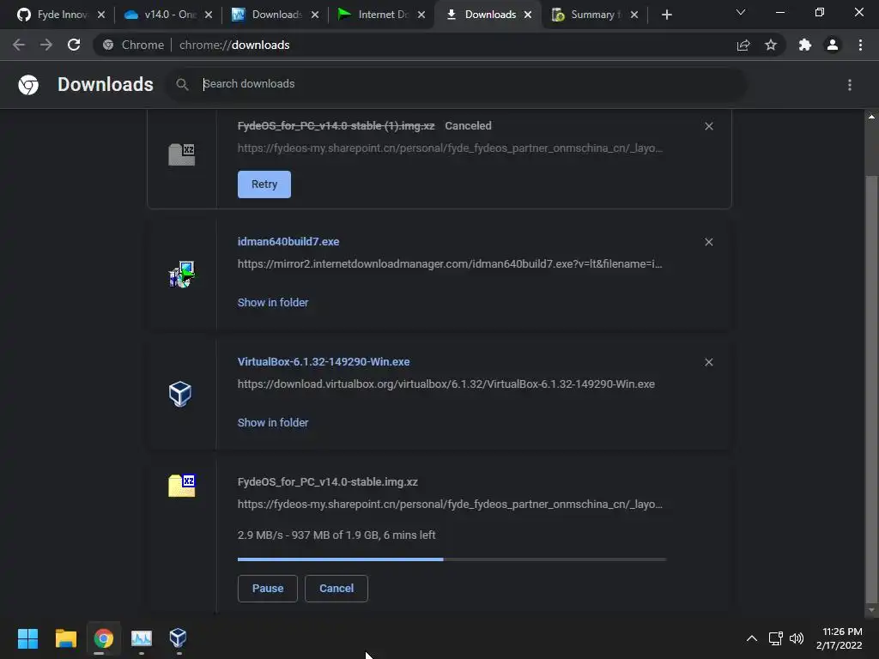Click the idman640build7.exe source URL
This screenshot has width=879, height=659.
(450, 264)
